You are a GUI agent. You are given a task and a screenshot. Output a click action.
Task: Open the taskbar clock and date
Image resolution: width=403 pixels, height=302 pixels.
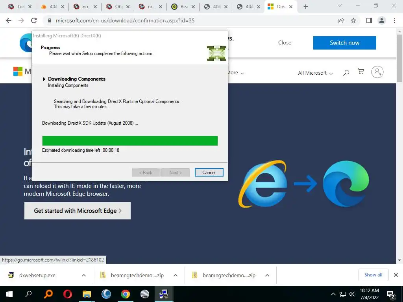click(x=369, y=294)
